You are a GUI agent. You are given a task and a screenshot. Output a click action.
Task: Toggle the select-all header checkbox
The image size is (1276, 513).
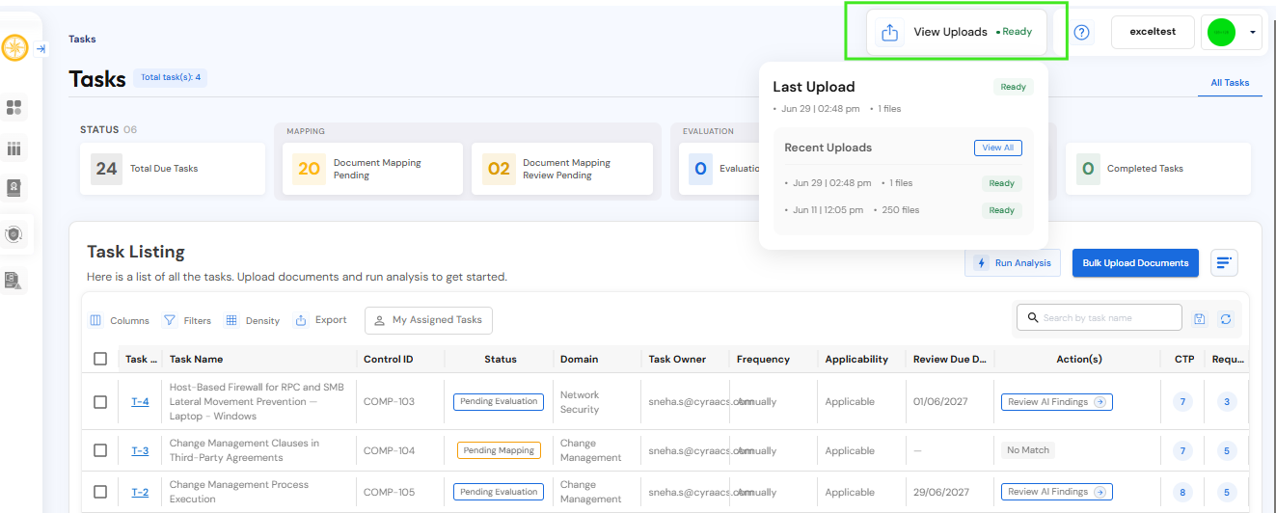coord(100,359)
